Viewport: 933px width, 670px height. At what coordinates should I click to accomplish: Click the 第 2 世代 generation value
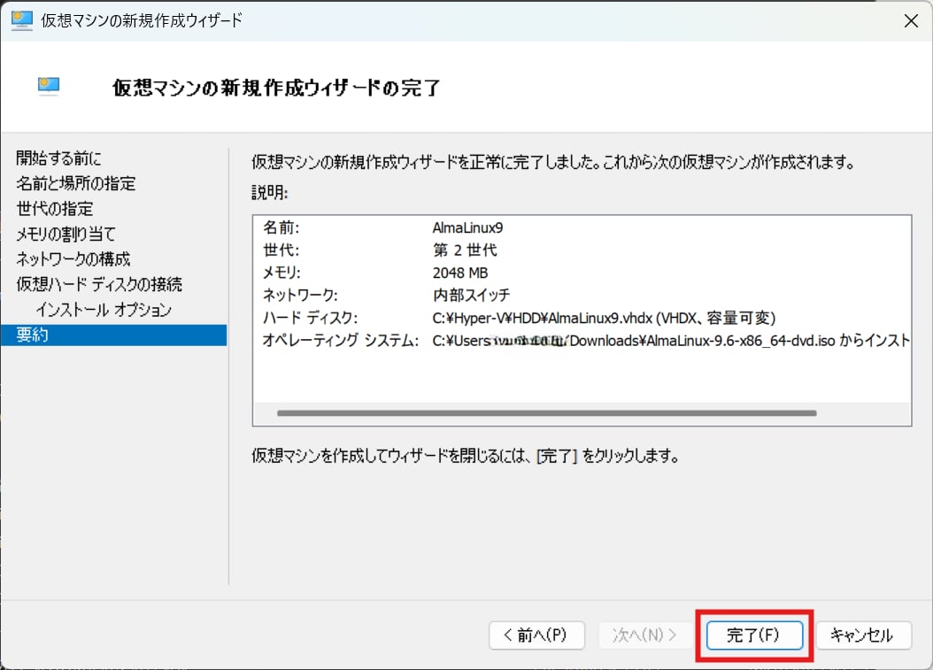(x=465, y=250)
